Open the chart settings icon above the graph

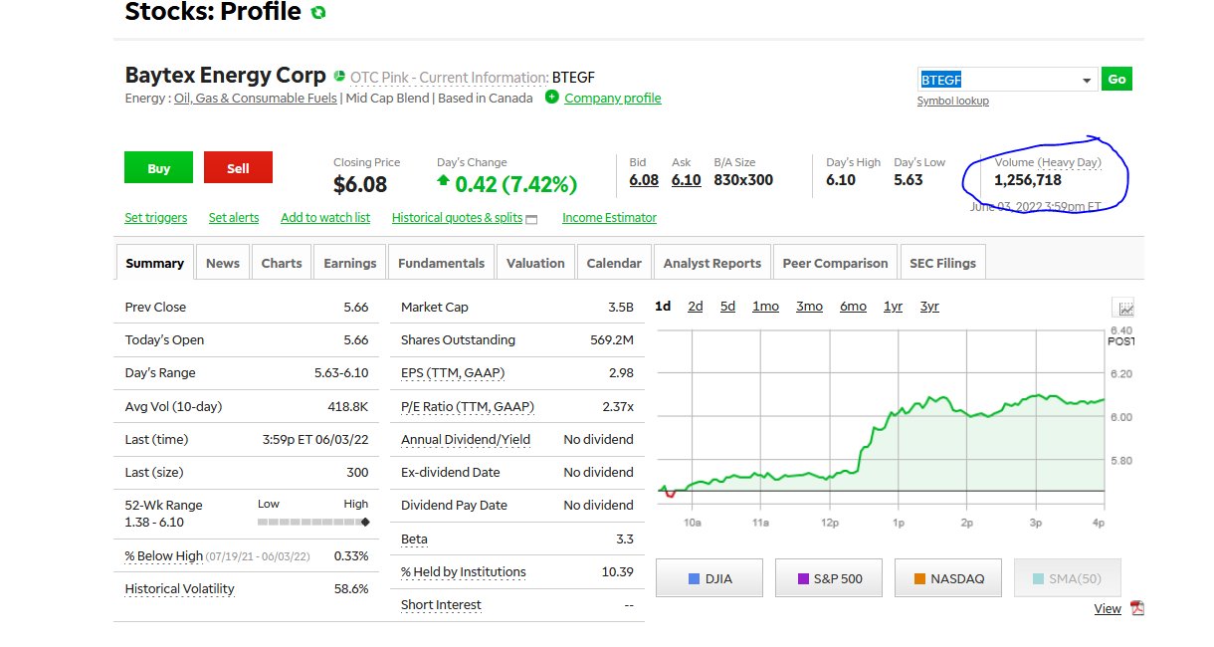1125,309
